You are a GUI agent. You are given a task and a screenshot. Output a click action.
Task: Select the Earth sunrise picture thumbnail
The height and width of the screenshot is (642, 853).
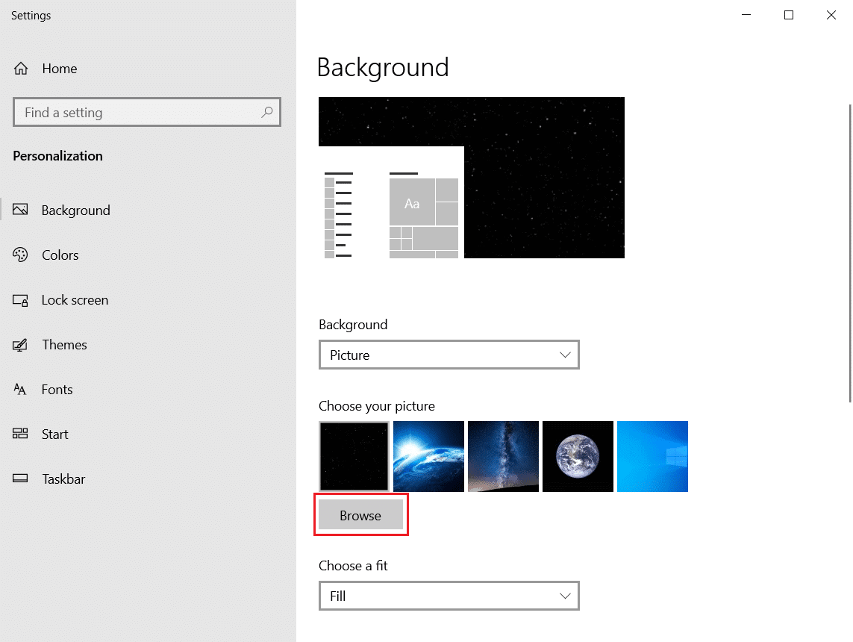click(428, 456)
